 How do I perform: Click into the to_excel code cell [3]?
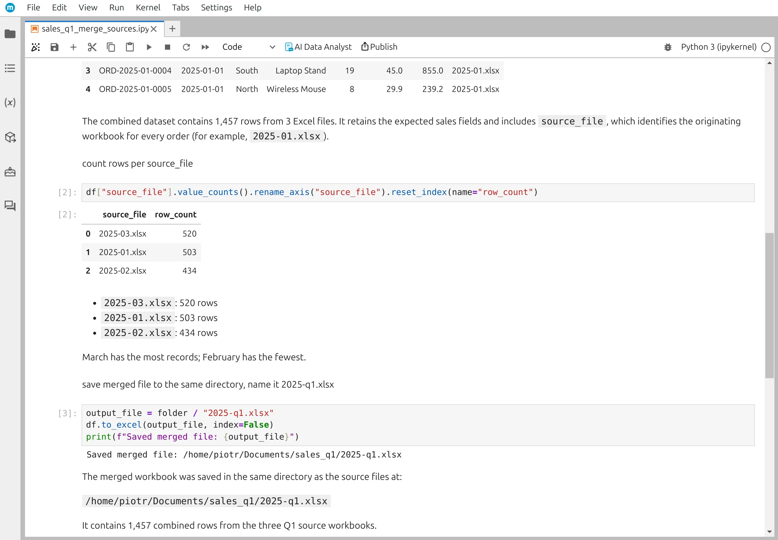[x=418, y=425]
